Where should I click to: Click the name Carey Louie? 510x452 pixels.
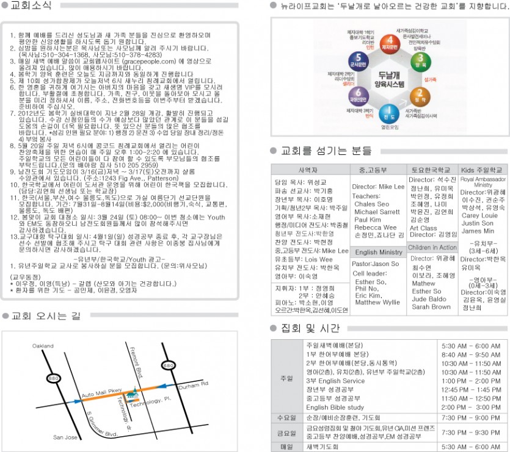[479, 215]
